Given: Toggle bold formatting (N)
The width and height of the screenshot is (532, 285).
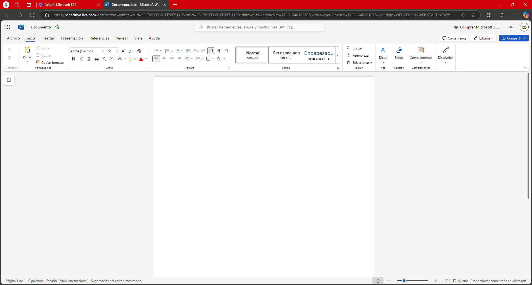Looking at the screenshot, I should (x=73, y=59).
